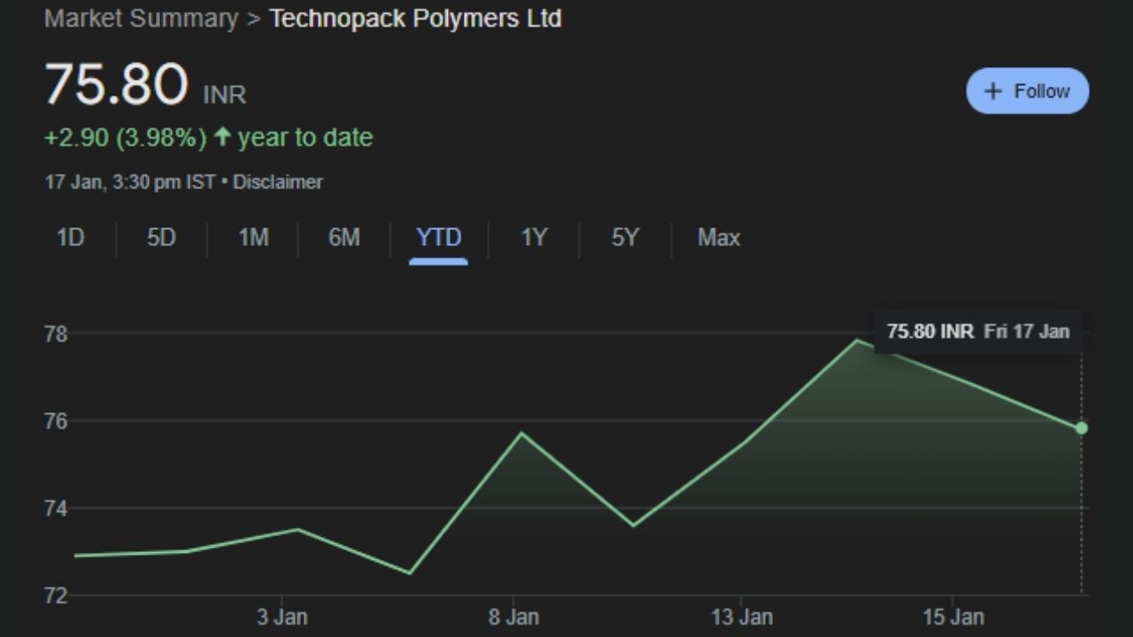Select the YTD time range tab
The height and width of the screenshot is (637, 1133).
(438, 237)
